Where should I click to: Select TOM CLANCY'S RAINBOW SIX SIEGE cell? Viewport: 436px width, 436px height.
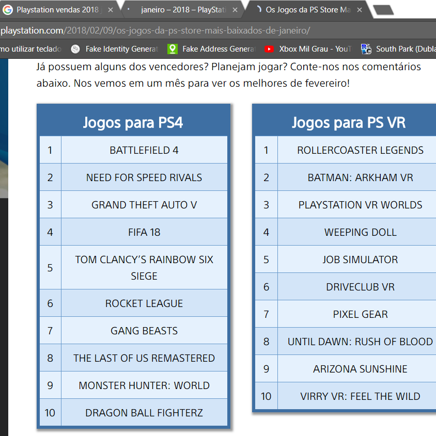coord(144,267)
